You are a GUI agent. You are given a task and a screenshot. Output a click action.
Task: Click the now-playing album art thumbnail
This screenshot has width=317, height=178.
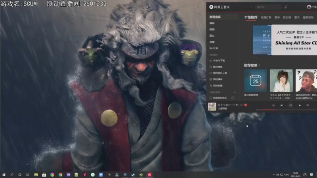[212, 106]
